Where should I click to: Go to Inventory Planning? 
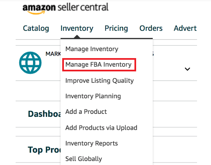click(93, 96)
